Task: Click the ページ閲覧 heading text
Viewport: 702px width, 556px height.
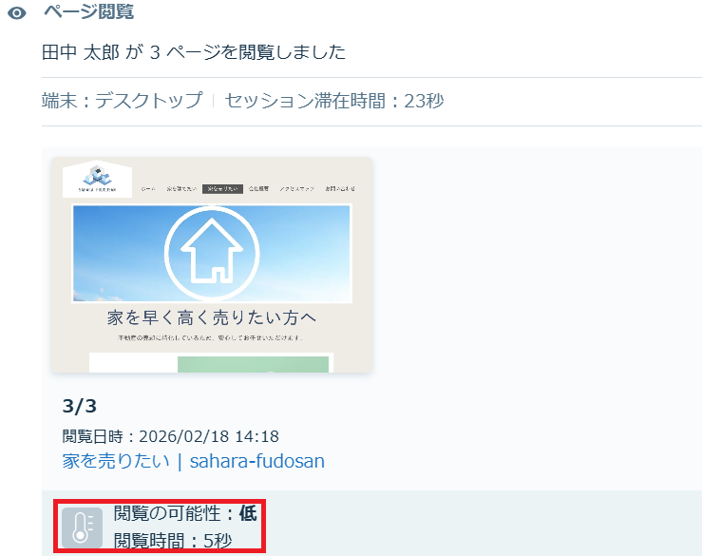Action: coord(88,11)
